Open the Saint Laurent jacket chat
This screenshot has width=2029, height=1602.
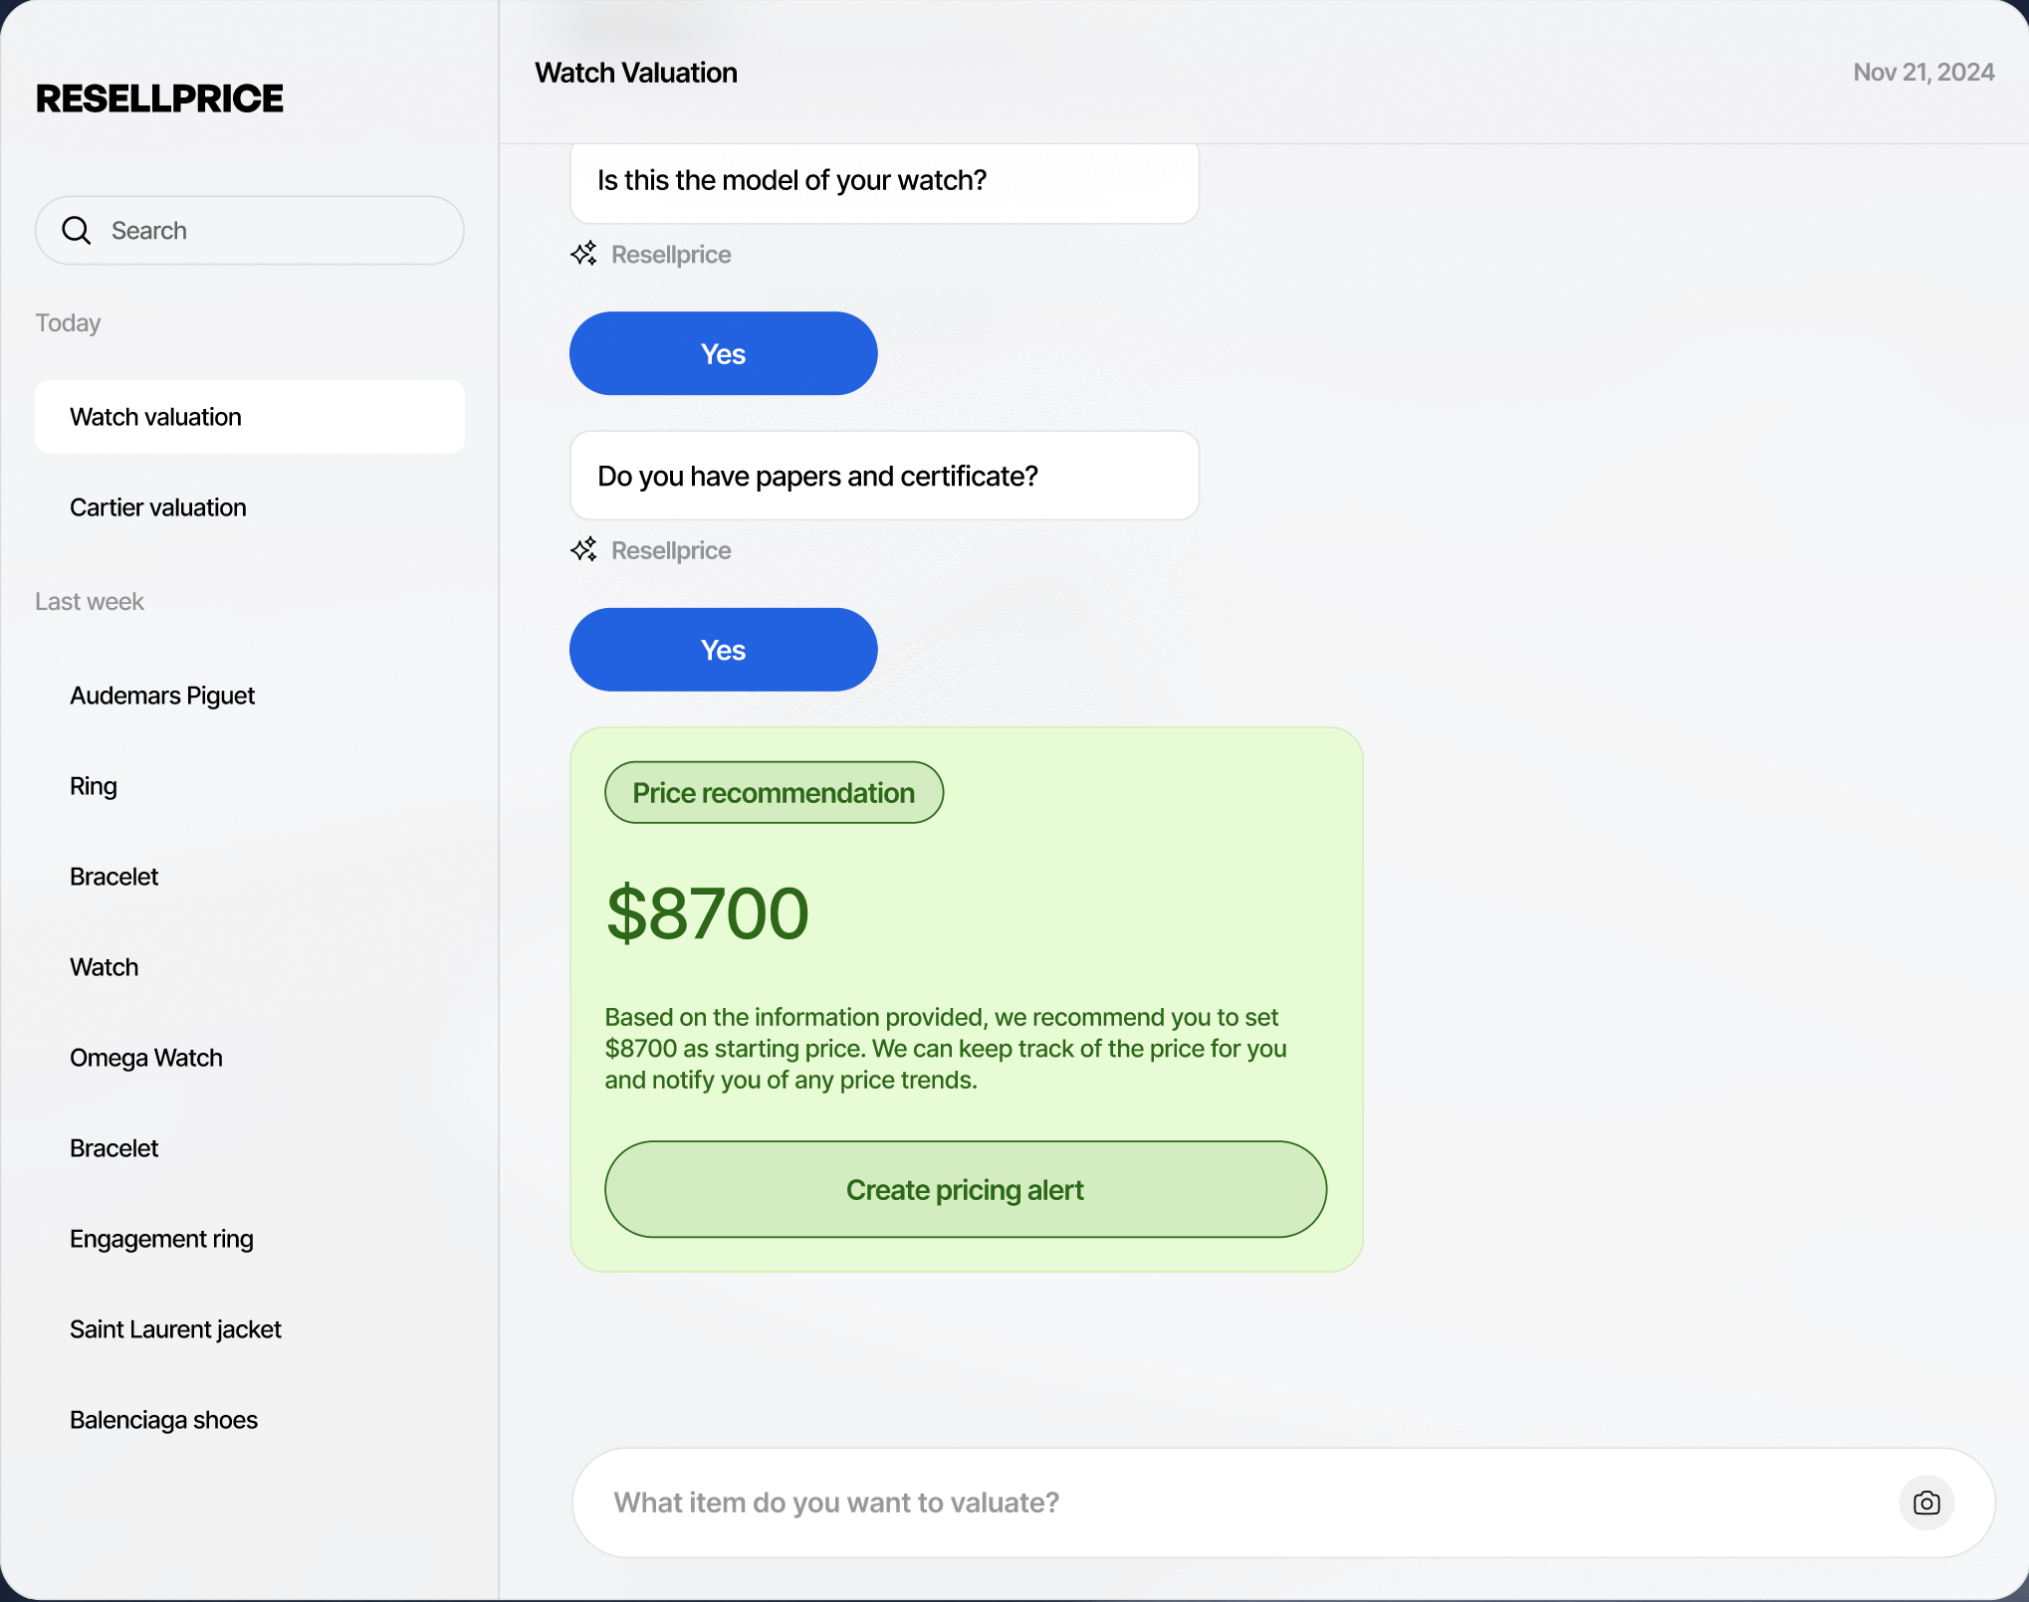click(175, 1329)
